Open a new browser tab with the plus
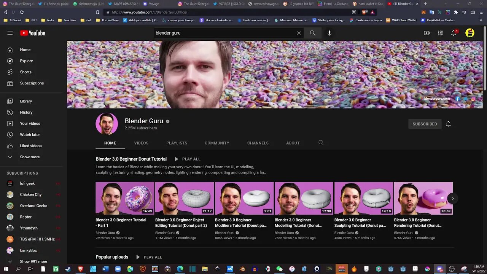Viewport: 487px width, 274px height. [x=425, y=4]
